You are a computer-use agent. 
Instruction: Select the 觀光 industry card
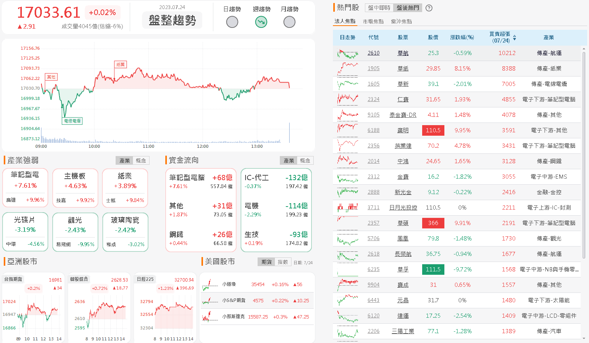point(75,232)
